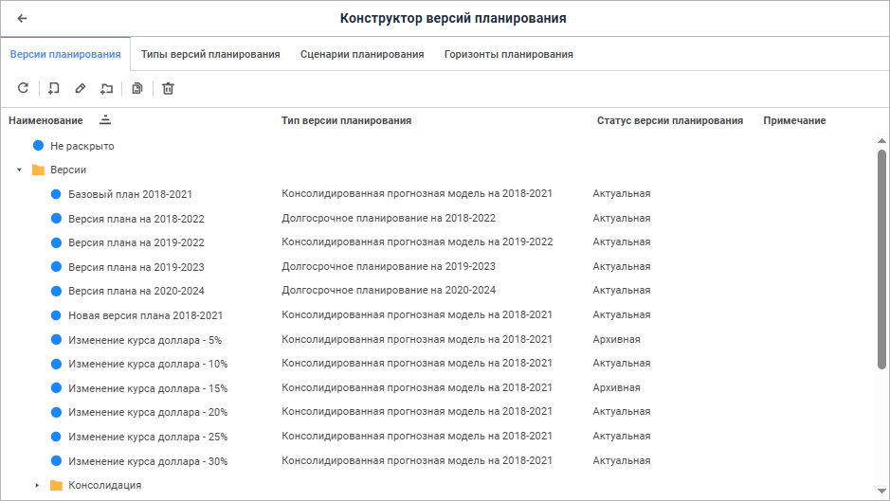Click the Статус версии планирования column header

[669, 120]
